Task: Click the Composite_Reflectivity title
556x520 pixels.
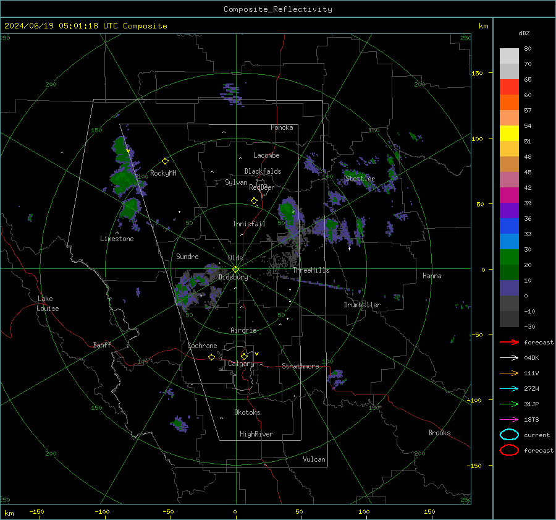Action: tap(278, 9)
